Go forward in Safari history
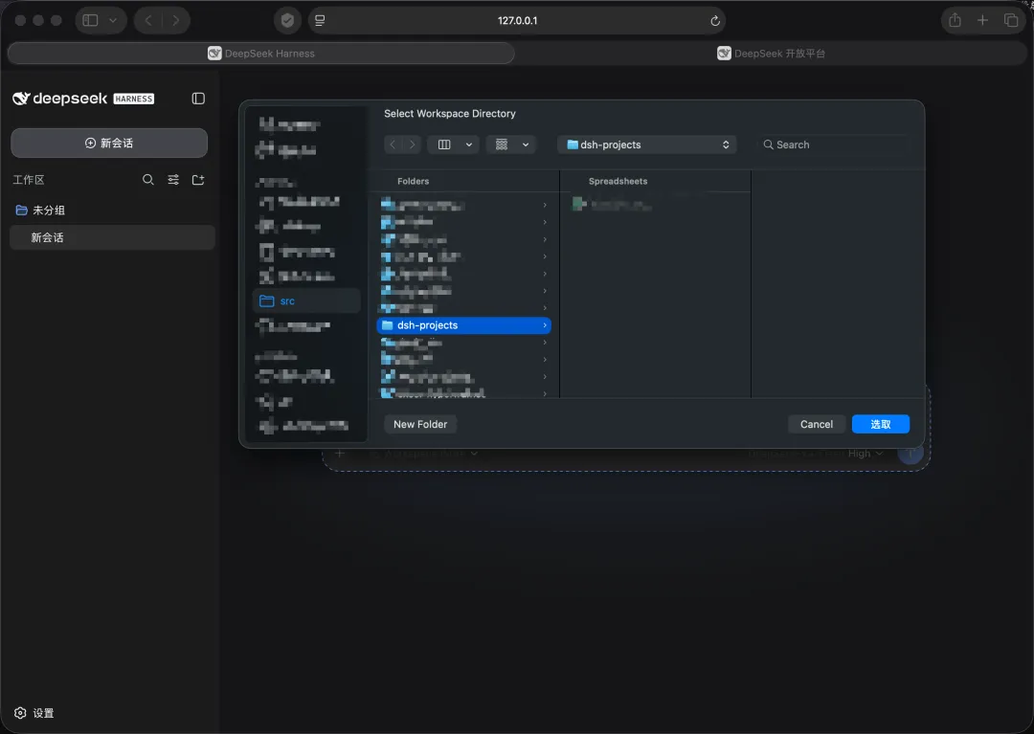 click(175, 20)
